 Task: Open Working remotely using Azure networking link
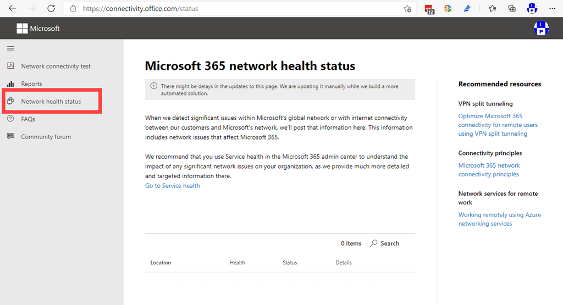pyautogui.click(x=499, y=219)
